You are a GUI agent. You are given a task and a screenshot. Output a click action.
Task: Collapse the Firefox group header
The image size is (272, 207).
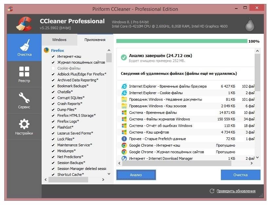pyautogui.click(x=57, y=51)
